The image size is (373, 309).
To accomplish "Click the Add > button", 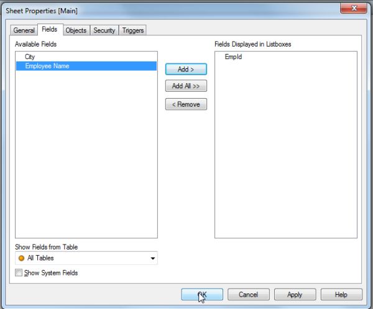I will pos(186,69).
